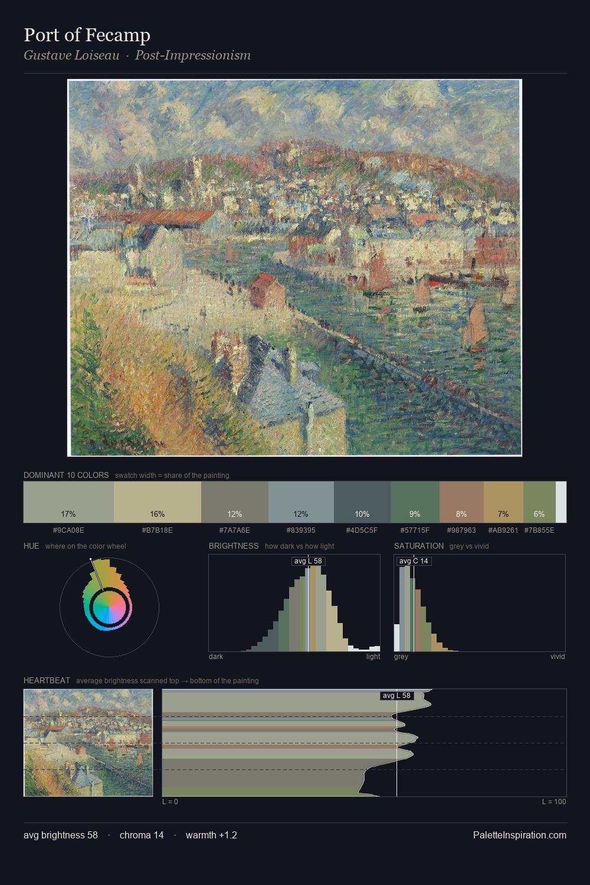Screen dimensions: 590x885
Task: Click the "chroma 14" footer stat
Action: [142, 835]
